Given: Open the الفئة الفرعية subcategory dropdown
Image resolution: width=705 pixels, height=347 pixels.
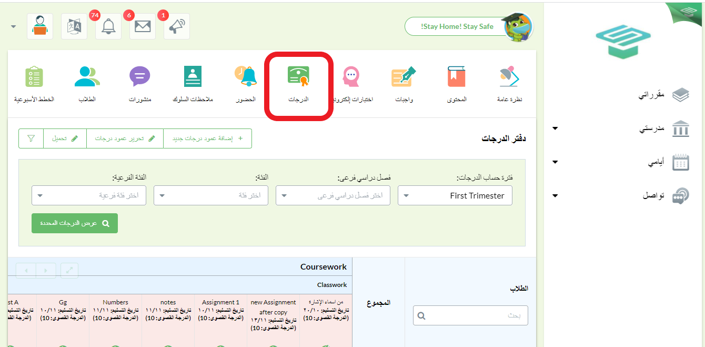Looking at the screenshot, I should pyautogui.click(x=89, y=195).
